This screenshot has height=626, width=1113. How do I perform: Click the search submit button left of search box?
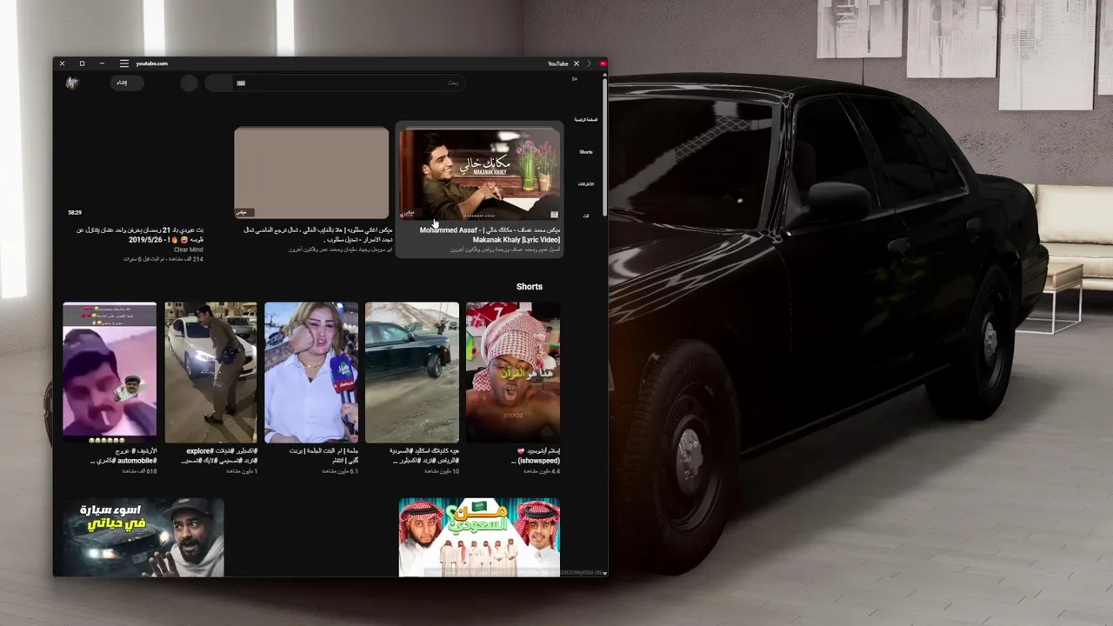point(218,83)
